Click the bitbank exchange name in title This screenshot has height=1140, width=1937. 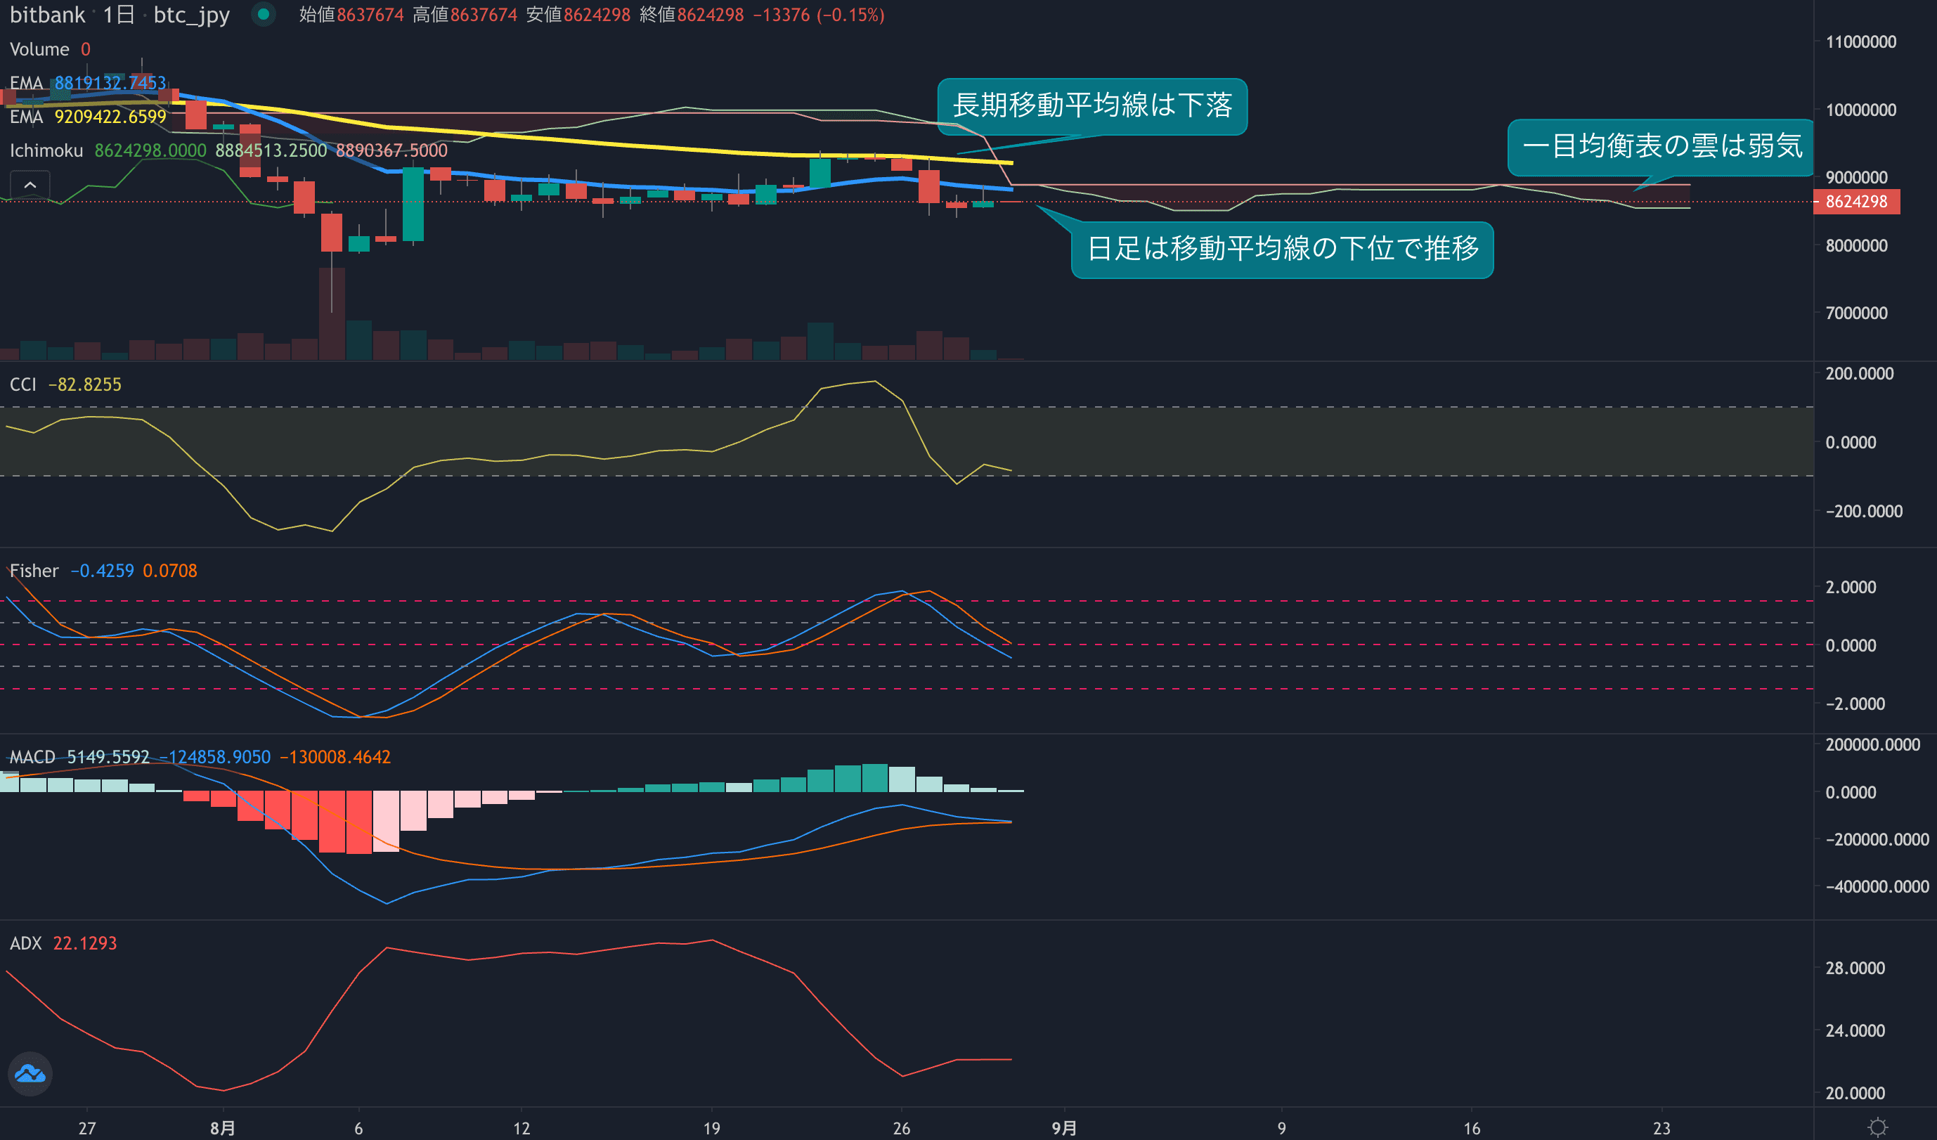point(48,15)
